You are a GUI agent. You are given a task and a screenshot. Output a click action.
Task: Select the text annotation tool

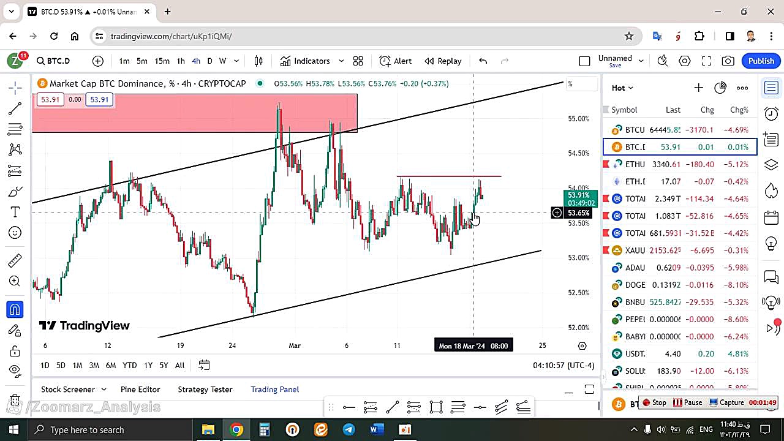pos(15,212)
